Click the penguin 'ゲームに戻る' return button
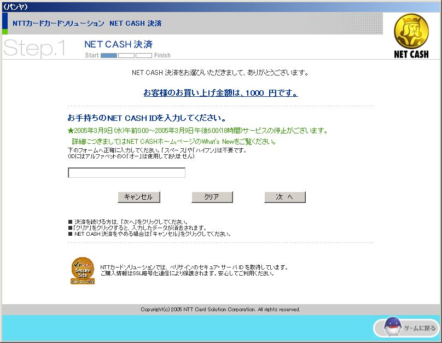Viewport: 442px width, 343px height. coord(406,328)
